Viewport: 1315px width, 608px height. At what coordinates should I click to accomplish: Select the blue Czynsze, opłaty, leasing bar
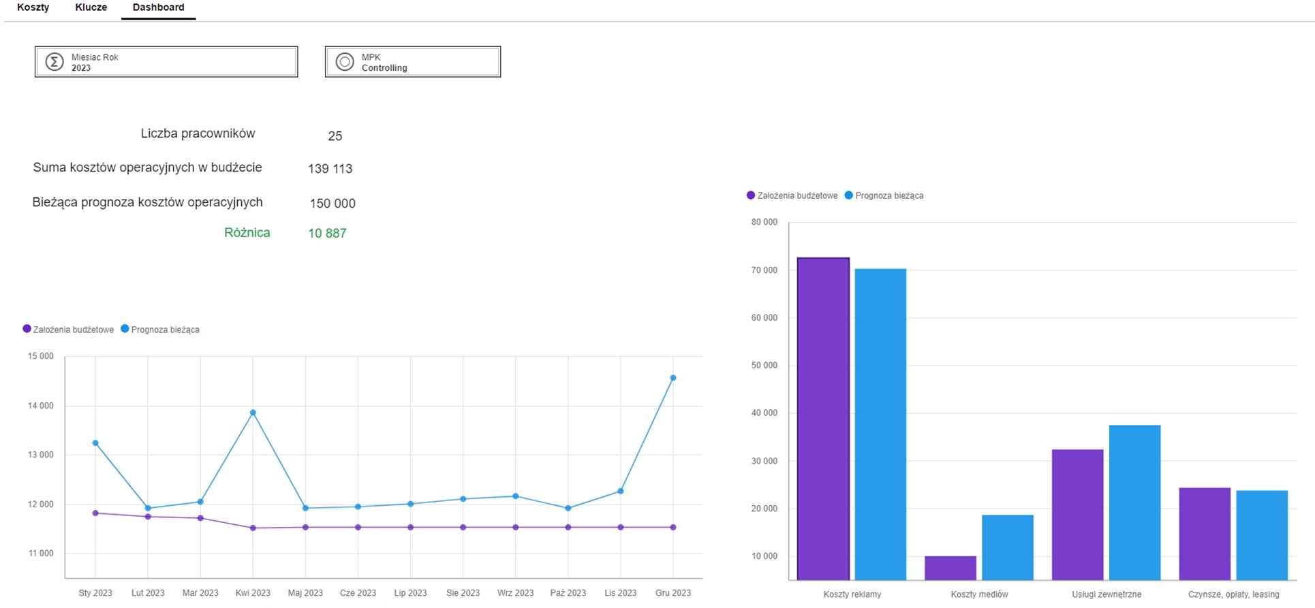tap(1263, 535)
